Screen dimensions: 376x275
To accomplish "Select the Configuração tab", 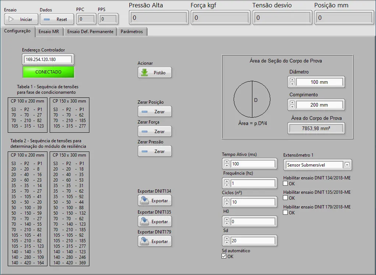I will (x=18, y=31).
